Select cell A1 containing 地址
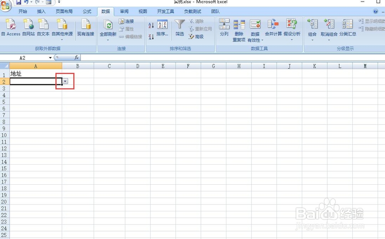385x239 pixels. (x=36, y=74)
